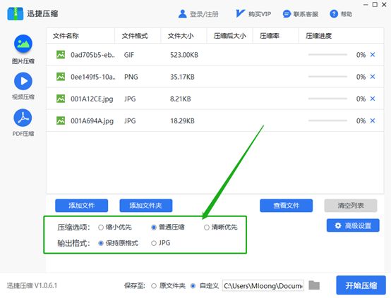Viewport: 391px width, 298px height.
Task: Select file name 001A694A.jpg
Action: pyautogui.click(x=92, y=121)
